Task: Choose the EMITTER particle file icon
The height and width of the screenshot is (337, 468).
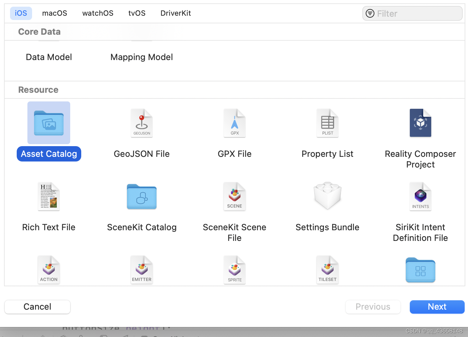Action: click(142, 270)
